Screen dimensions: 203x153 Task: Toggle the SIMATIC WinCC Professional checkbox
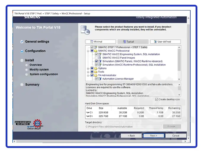point(92,51)
